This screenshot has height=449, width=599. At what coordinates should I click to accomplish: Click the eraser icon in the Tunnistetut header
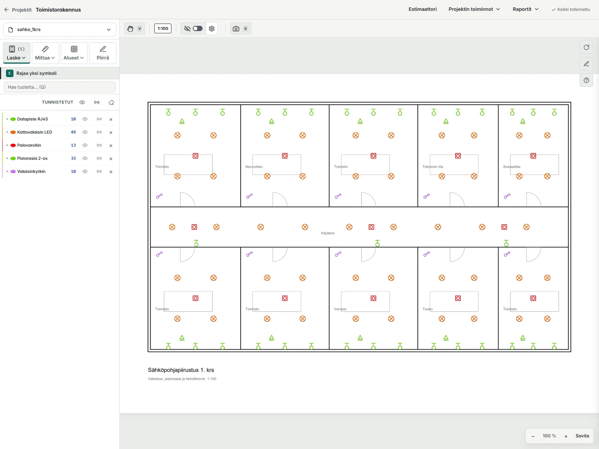click(x=111, y=103)
